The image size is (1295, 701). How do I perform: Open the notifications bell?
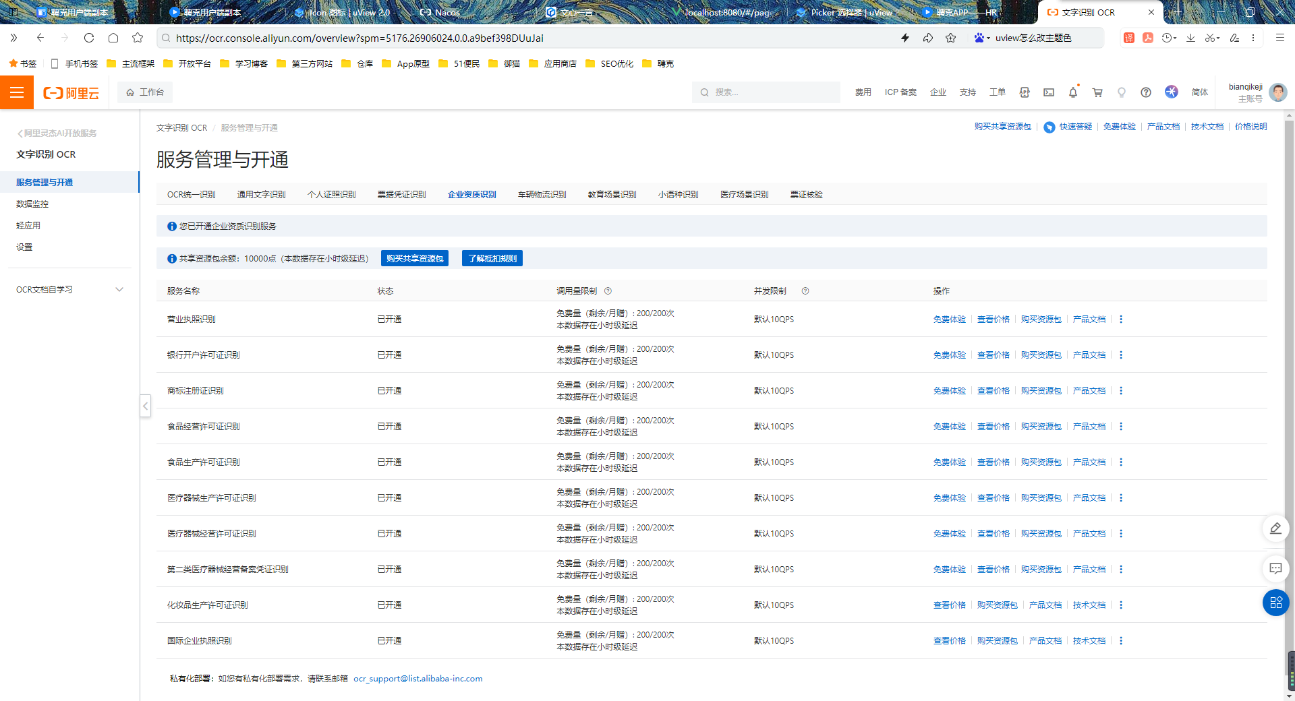[x=1073, y=92]
